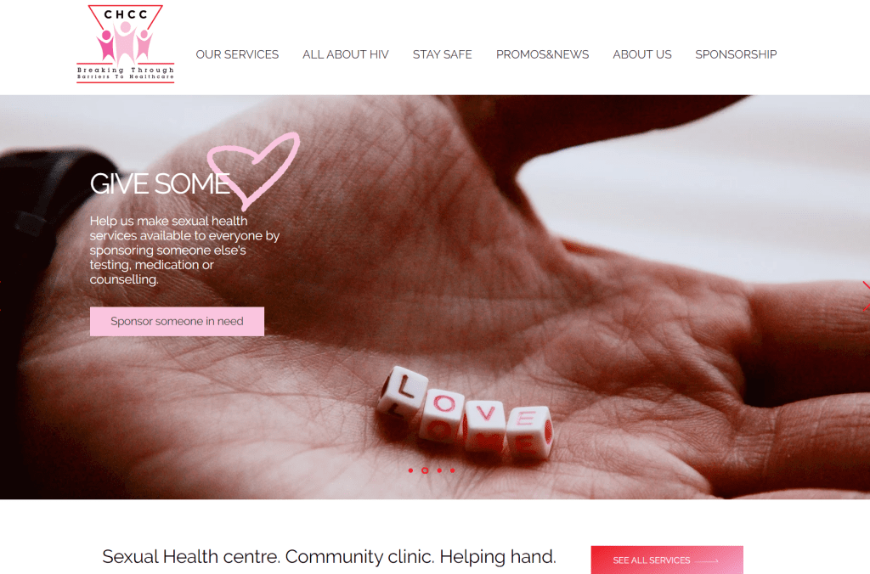Advance carousel with the right-edge red arrow
The width and height of the screenshot is (870, 574).
(x=866, y=295)
